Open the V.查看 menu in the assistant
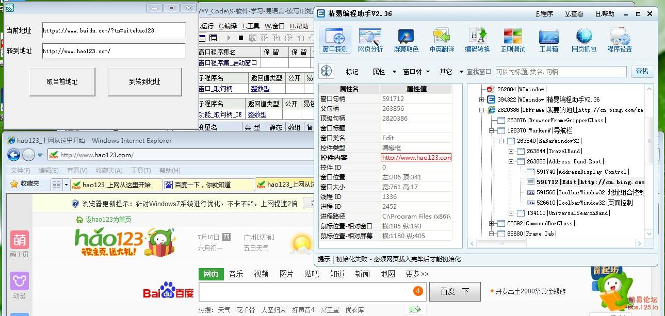The height and width of the screenshot is (316, 665). (574, 14)
